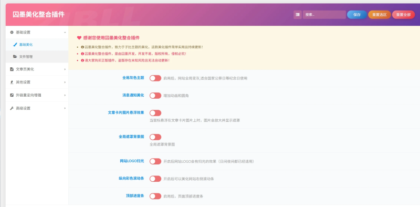Viewport: 420px width, 207px height.
Task: Select the 外链重定向增强 menu item
Action: pyautogui.click(x=37, y=95)
